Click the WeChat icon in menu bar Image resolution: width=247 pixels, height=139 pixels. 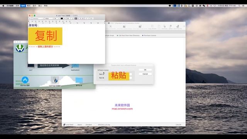(204, 6)
